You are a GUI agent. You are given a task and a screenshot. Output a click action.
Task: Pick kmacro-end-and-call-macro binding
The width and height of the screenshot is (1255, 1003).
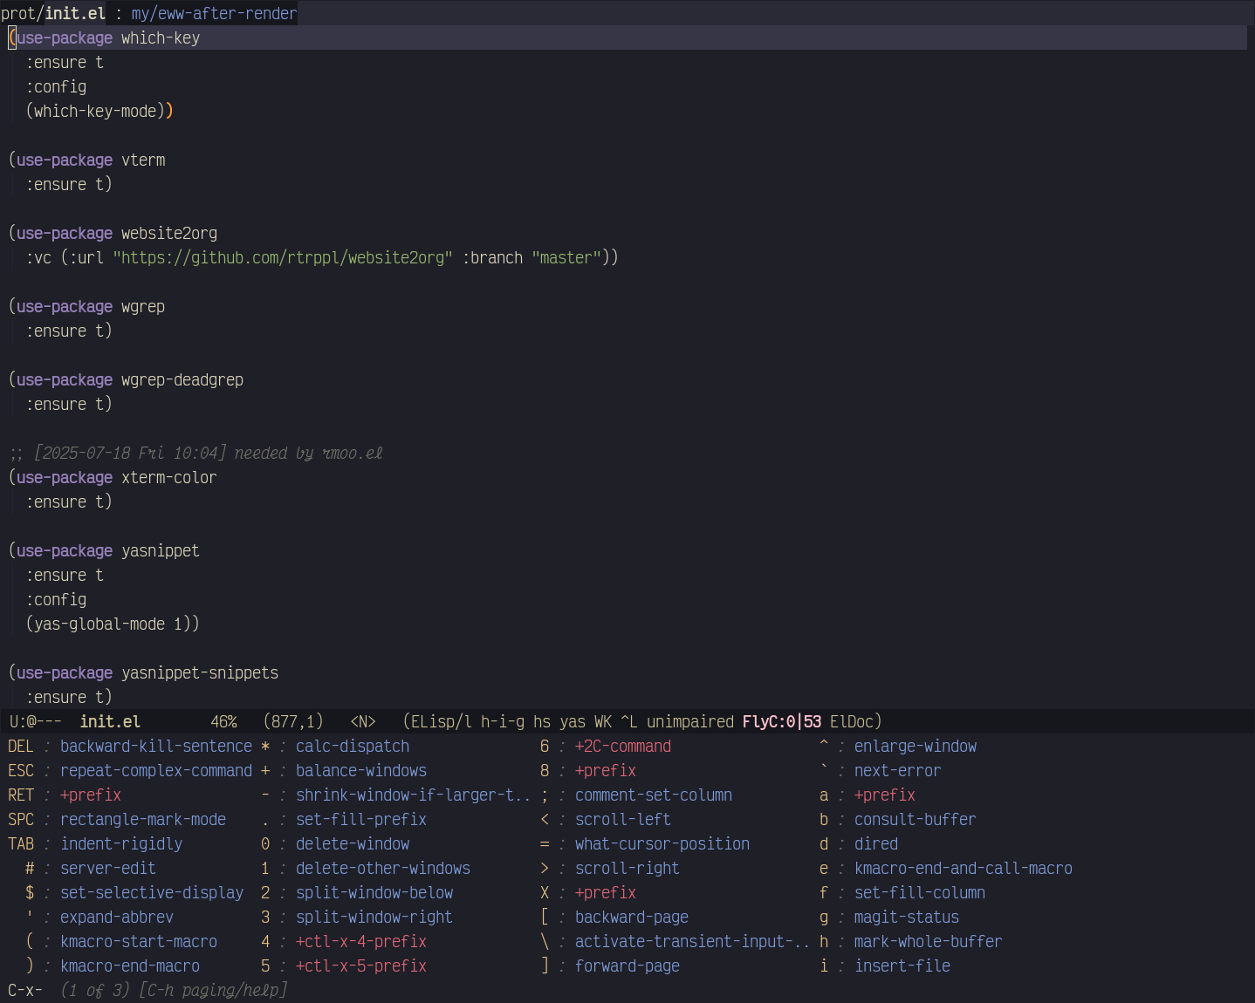coord(964,868)
